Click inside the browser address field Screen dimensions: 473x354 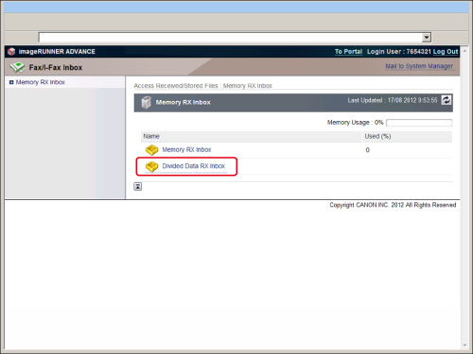[x=230, y=38]
